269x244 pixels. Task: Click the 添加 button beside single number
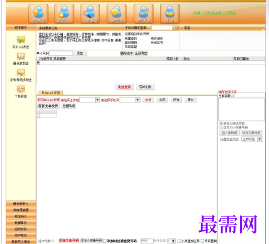pos(80,53)
